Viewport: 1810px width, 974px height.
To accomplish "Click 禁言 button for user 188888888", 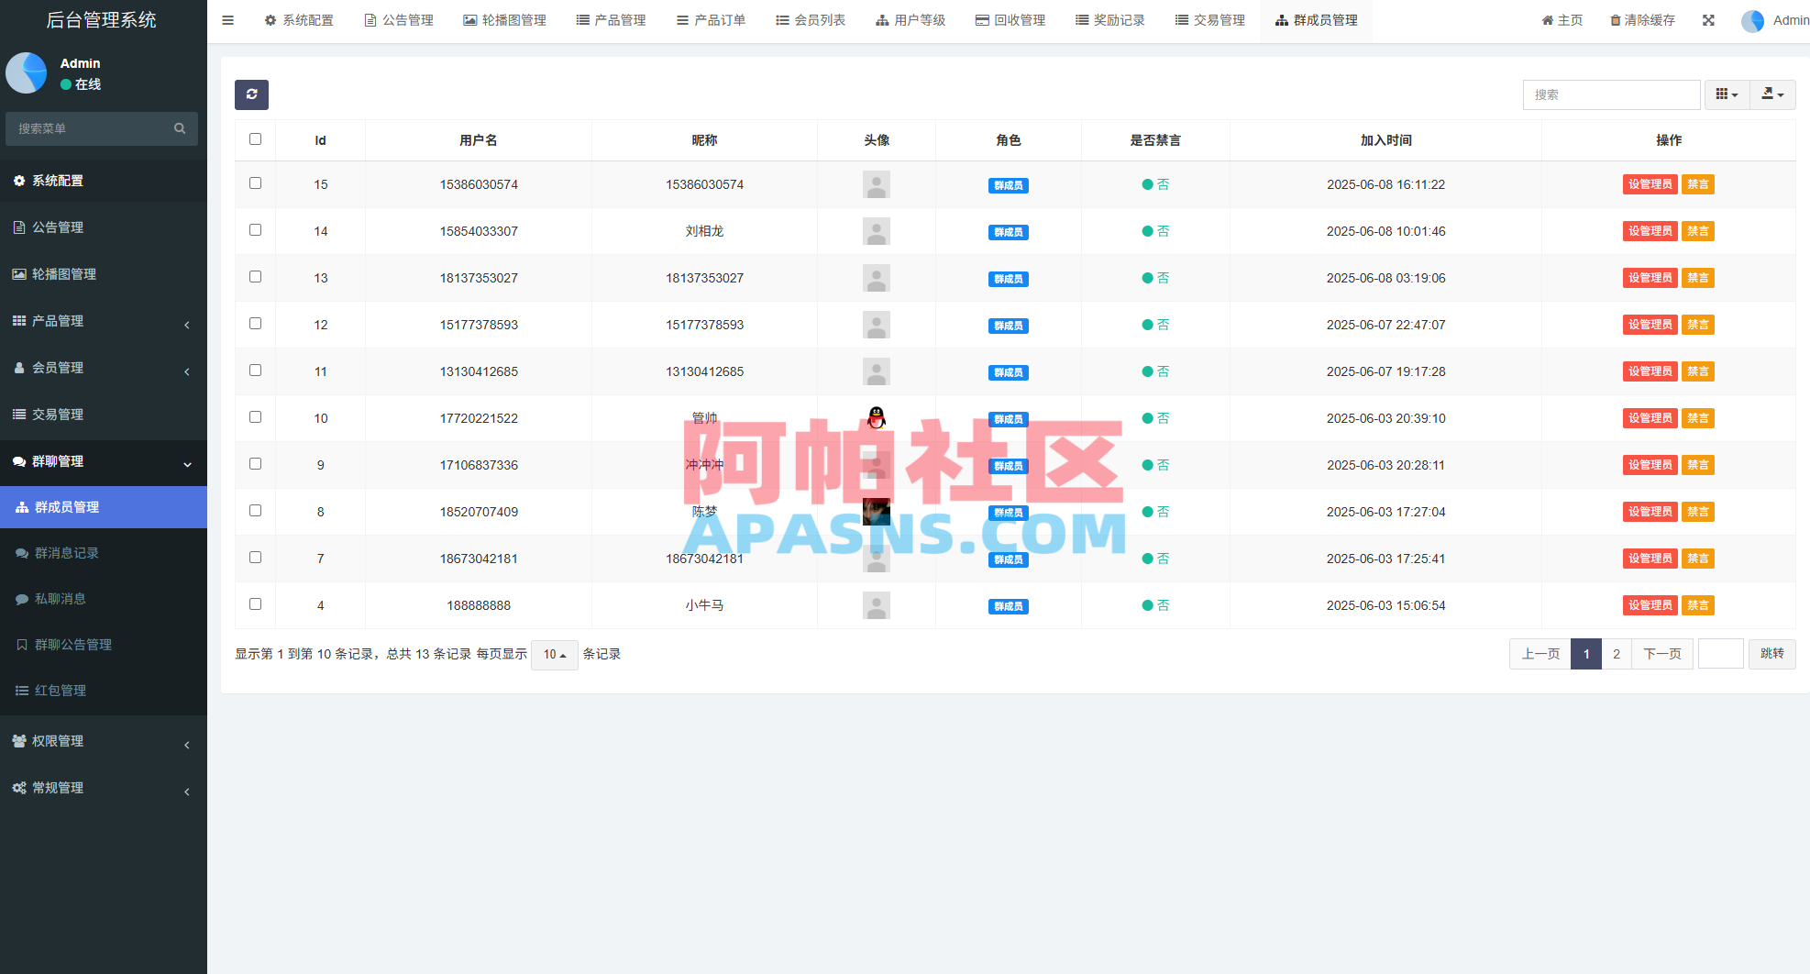I will 1697,604.
